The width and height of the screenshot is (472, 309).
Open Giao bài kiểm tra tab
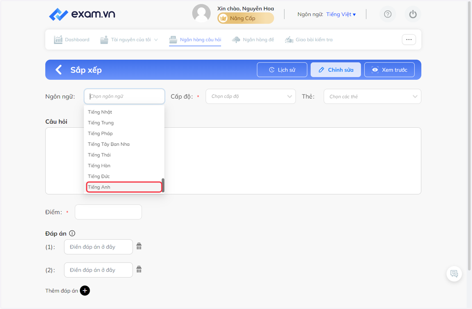pyautogui.click(x=309, y=40)
